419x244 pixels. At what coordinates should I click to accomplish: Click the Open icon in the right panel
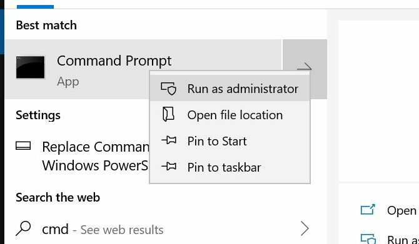(368, 210)
